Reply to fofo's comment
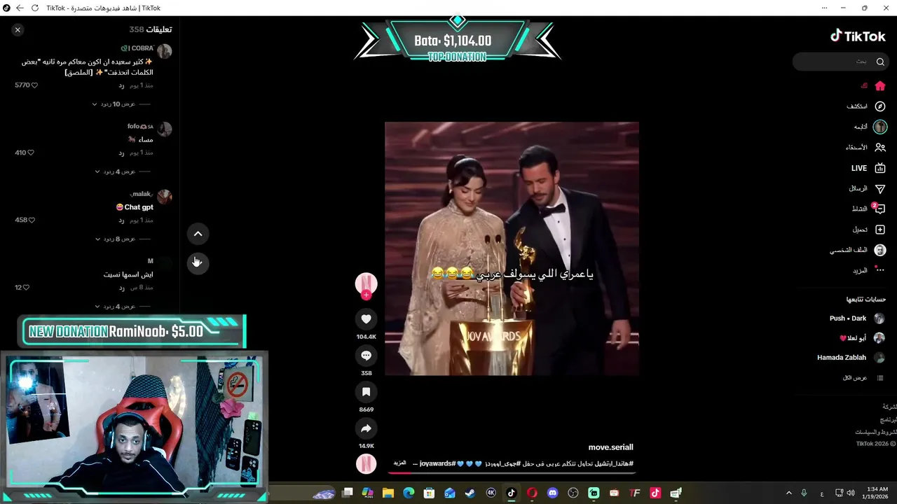Image resolution: width=897 pixels, height=504 pixels. (121, 153)
